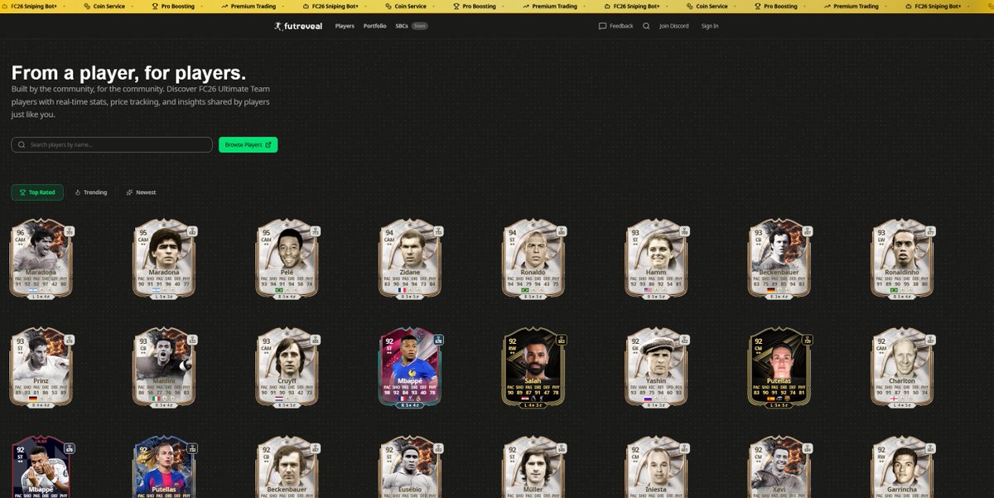The height and width of the screenshot is (498, 994).
Task: Open the black Salah player card
Action: tap(533, 368)
